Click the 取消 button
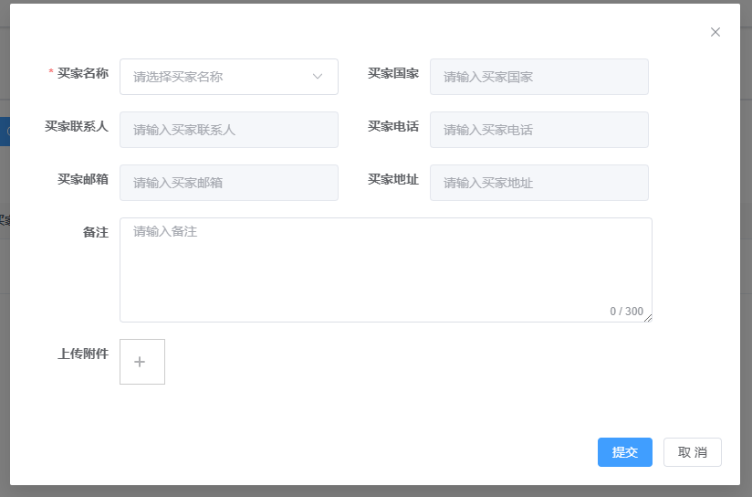 point(692,452)
